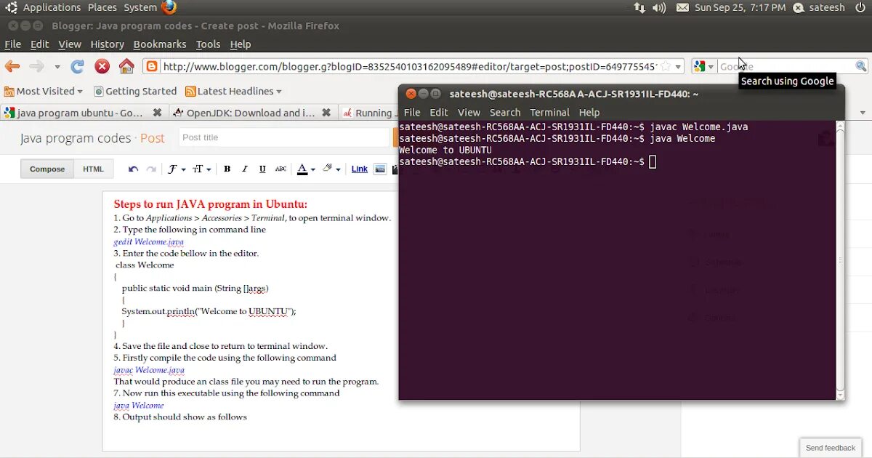Toggle italic formatting
Screen dimensions: 872x458
tap(245, 169)
